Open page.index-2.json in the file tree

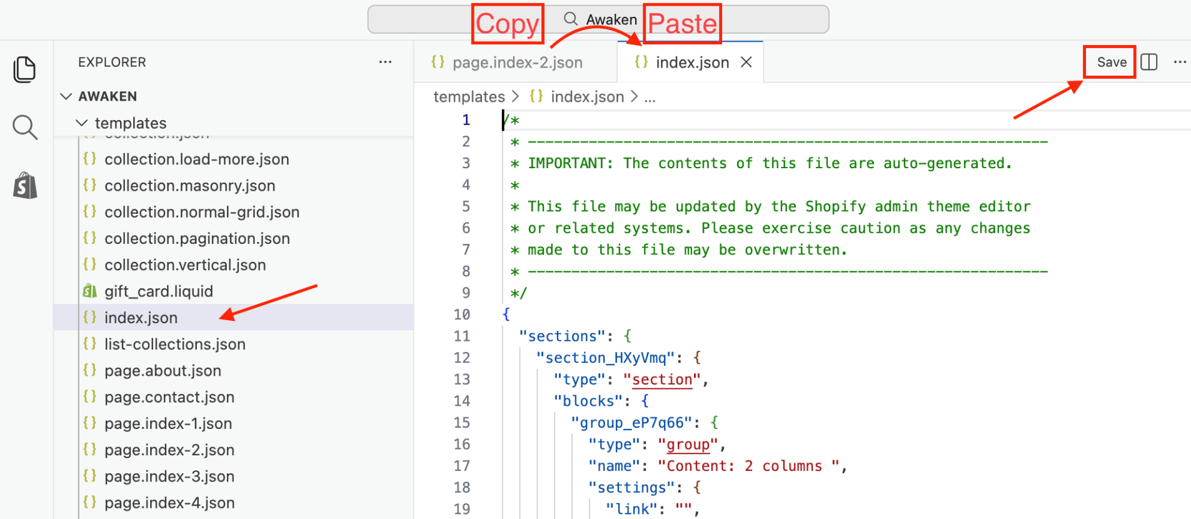pos(169,450)
